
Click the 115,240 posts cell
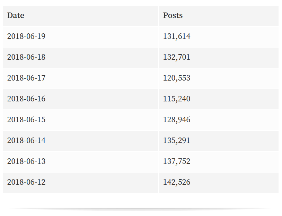219,99
